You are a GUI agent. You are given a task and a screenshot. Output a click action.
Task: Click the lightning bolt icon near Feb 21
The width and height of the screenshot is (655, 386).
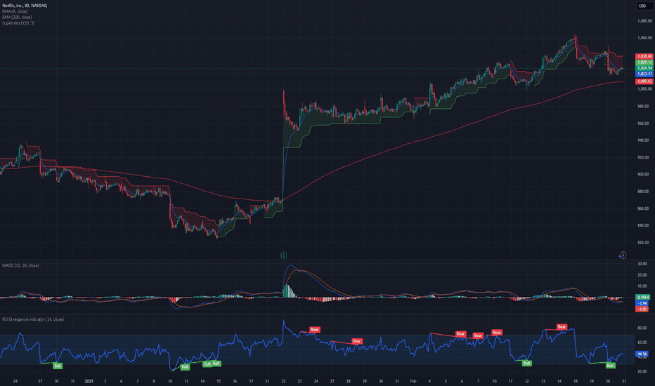click(623, 255)
